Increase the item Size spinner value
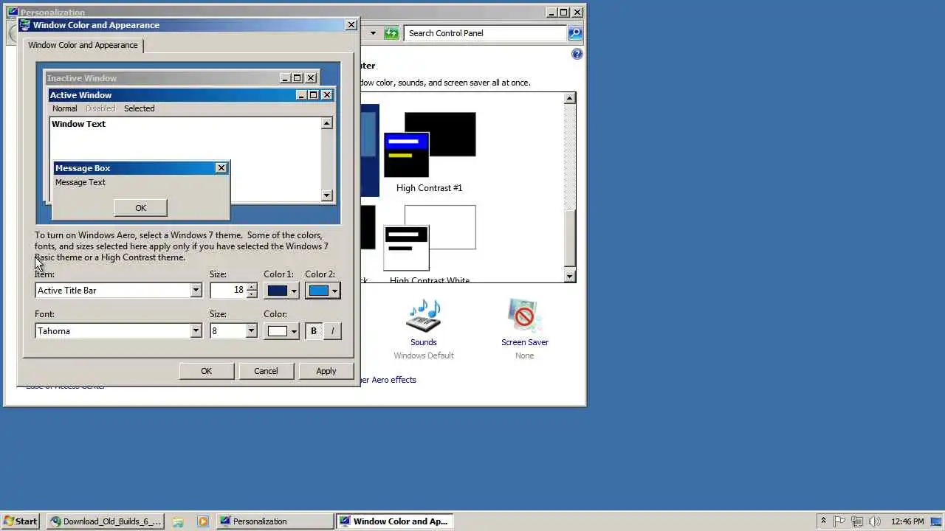945x531 pixels. coord(252,287)
